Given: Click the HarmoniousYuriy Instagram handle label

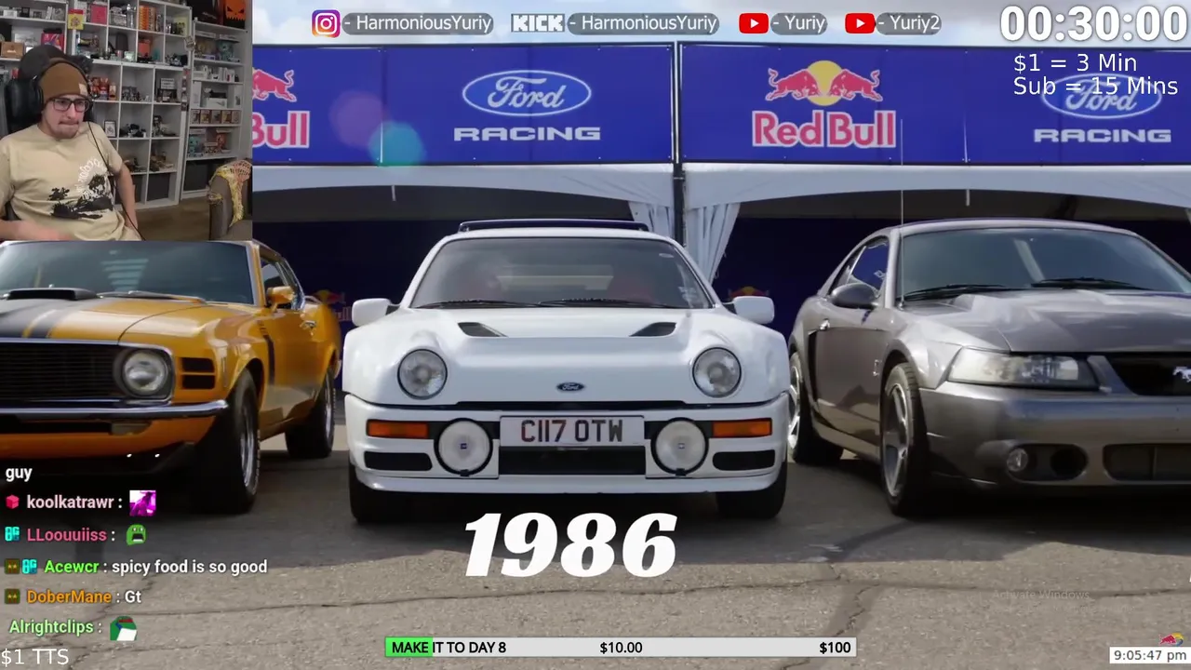Looking at the screenshot, I should (418, 23).
